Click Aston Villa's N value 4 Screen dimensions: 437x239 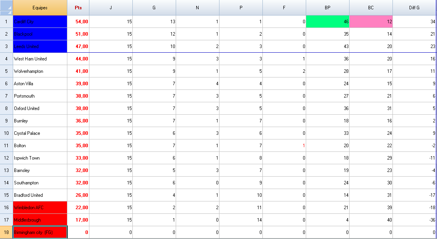click(197, 83)
